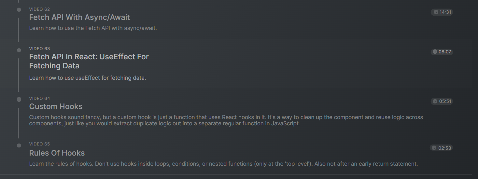Click the 05:51 duration badge
Image resolution: width=478 pixels, height=179 pixels.
(x=442, y=102)
